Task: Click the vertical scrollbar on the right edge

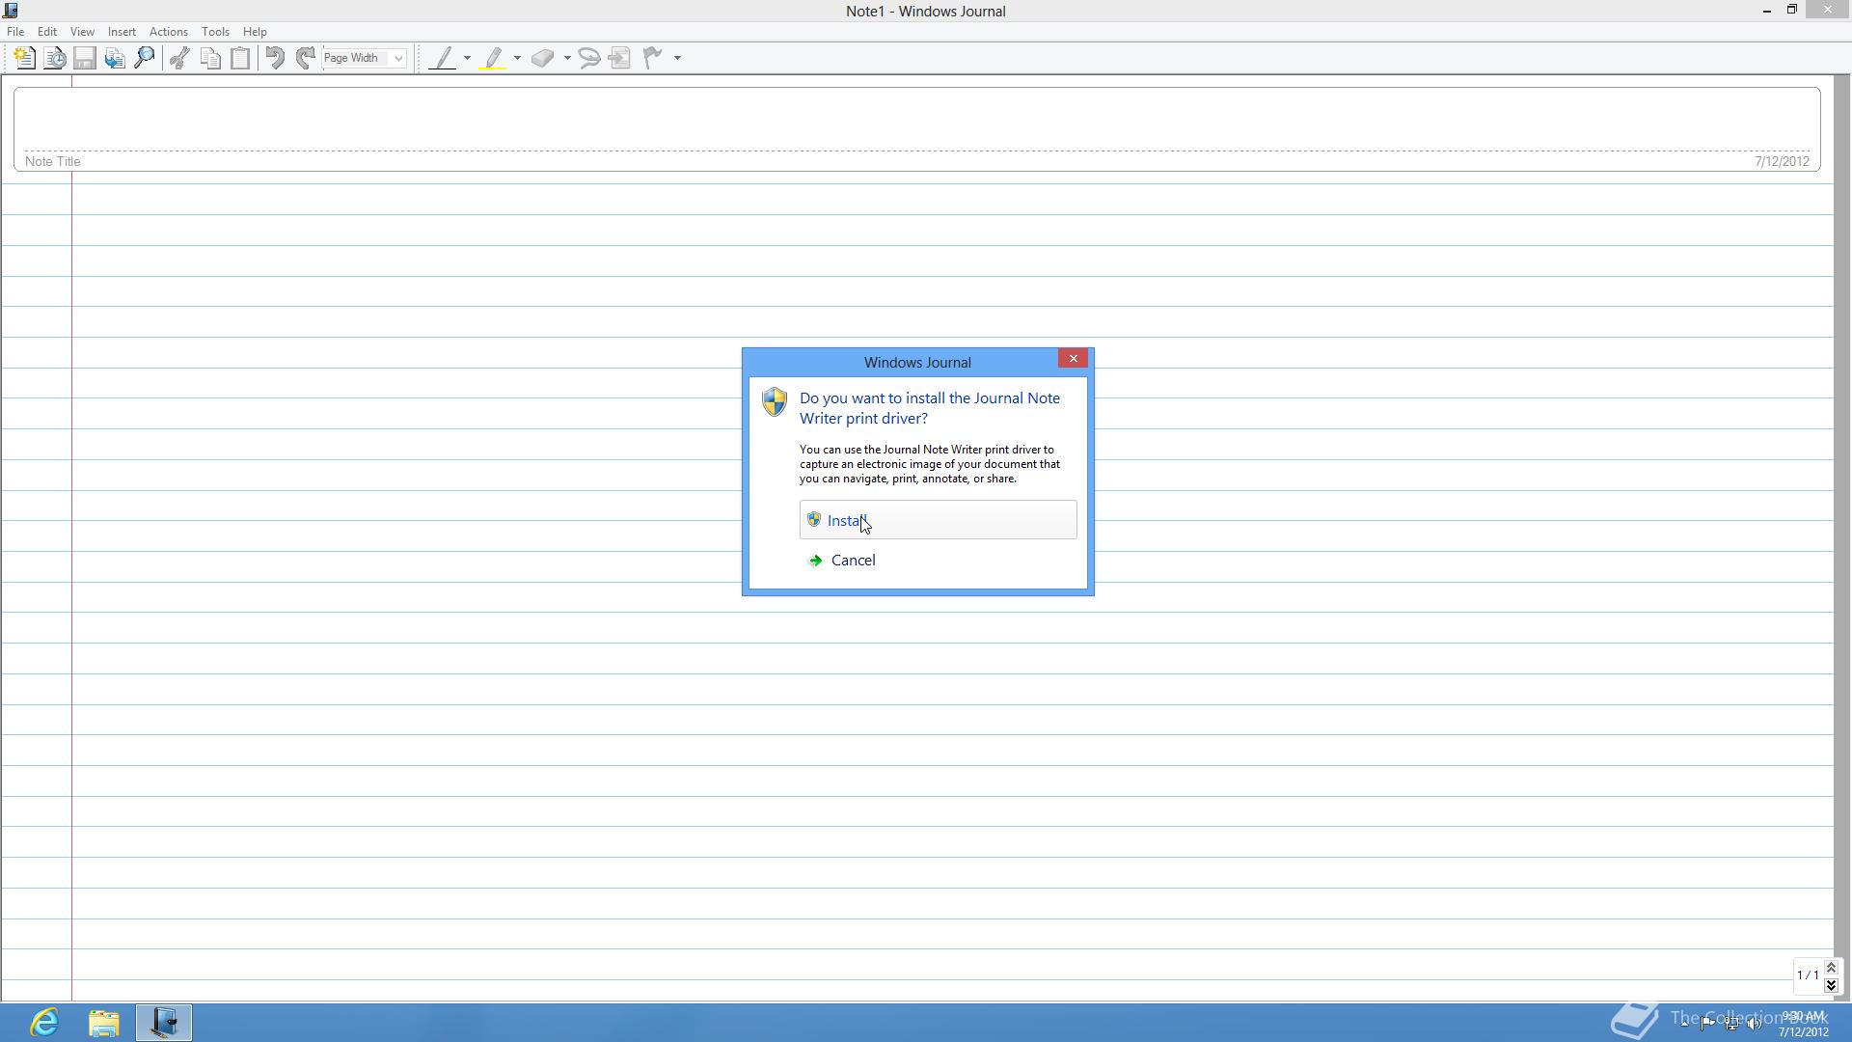Action: [x=1843, y=540]
